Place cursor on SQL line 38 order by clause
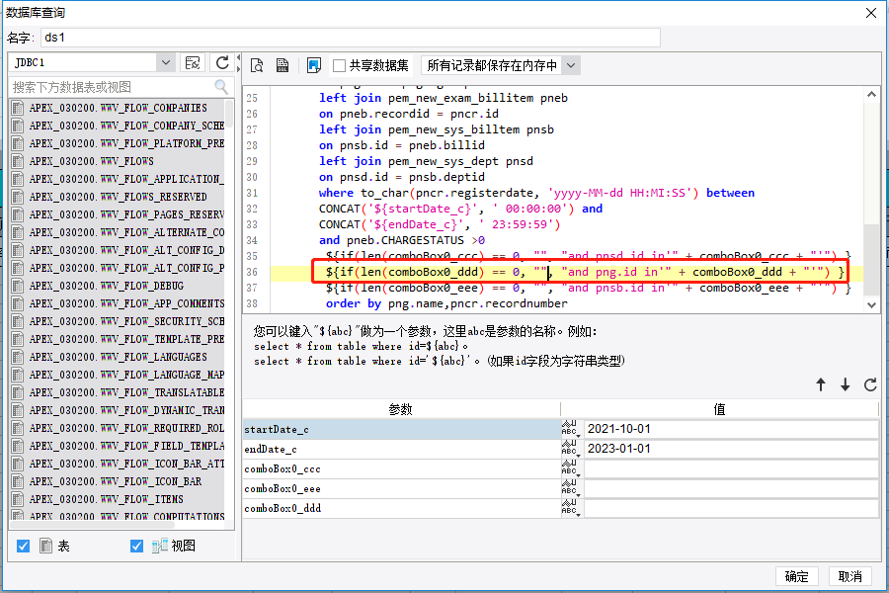Screen dimensions: 889x593 (x=446, y=303)
